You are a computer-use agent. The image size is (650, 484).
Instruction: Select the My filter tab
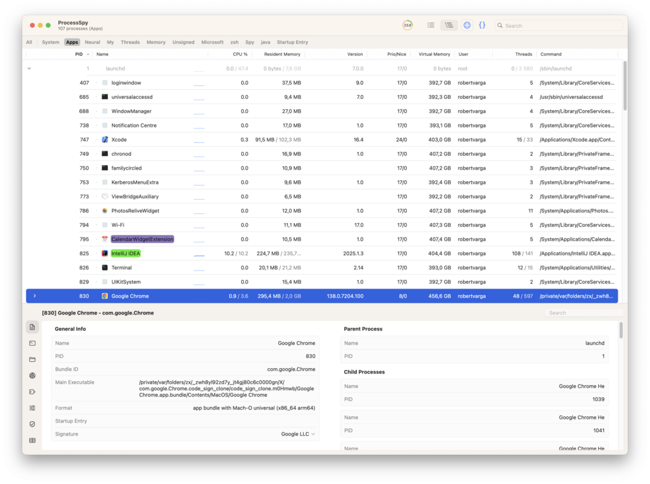click(x=110, y=42)
